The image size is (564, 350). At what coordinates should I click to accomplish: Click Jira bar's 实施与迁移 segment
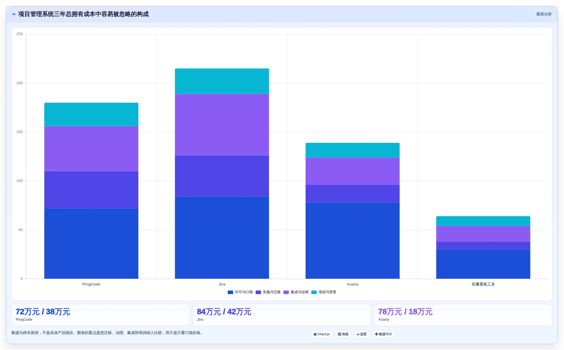(222, 176)
